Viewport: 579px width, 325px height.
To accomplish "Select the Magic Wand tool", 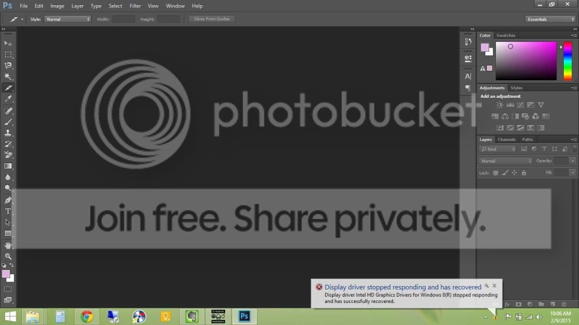I will [8, 76].
